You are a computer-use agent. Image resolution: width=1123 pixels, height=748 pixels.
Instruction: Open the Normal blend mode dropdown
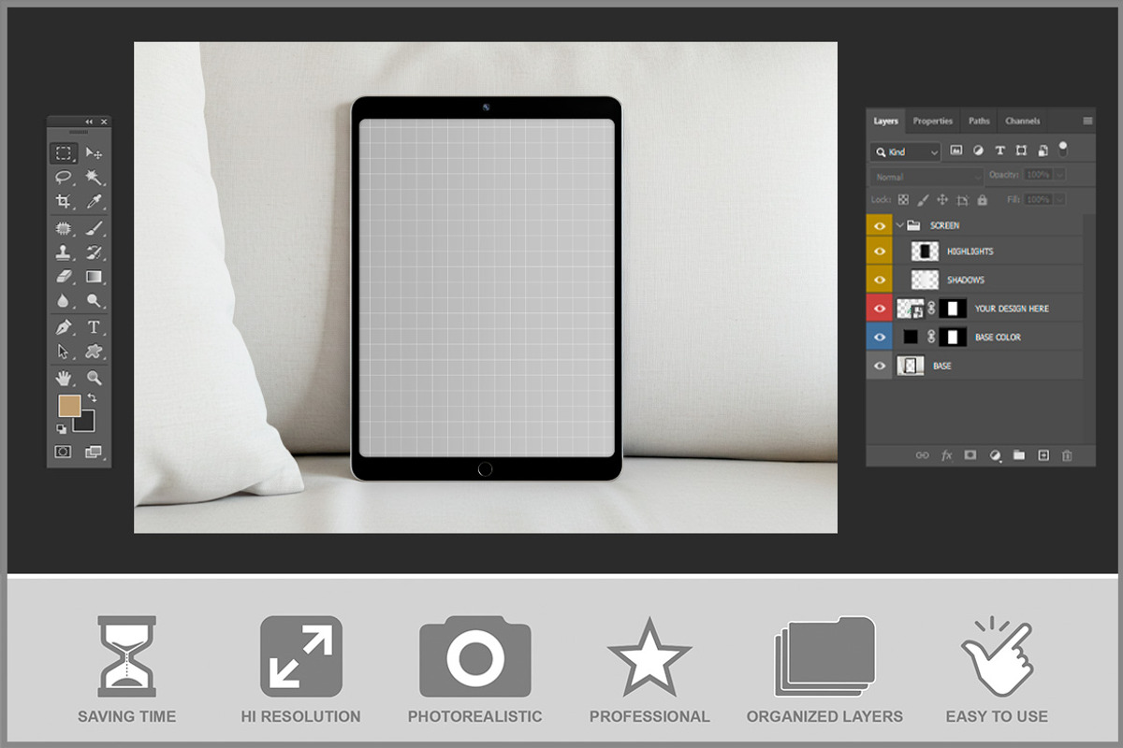tap(927, 176)
